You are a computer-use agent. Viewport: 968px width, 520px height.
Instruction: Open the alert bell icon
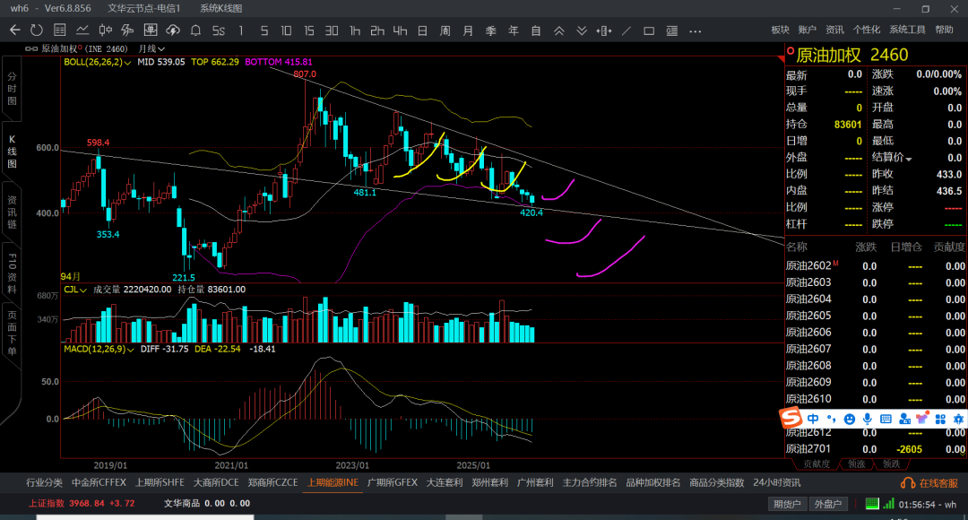click(195, 30)
